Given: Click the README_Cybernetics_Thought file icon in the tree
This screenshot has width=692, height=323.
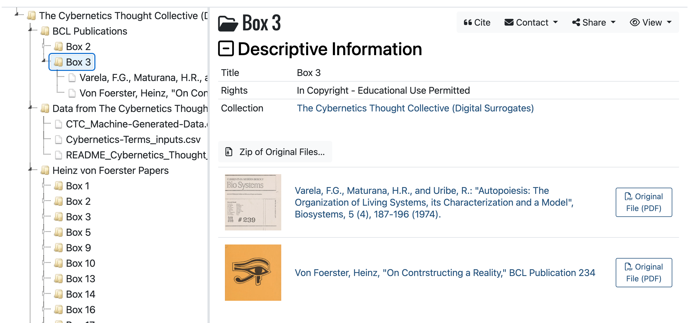Looking at the screenshot, I should point(59,155).
